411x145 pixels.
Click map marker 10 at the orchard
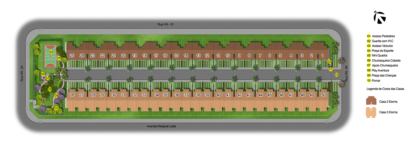[56, 108]
